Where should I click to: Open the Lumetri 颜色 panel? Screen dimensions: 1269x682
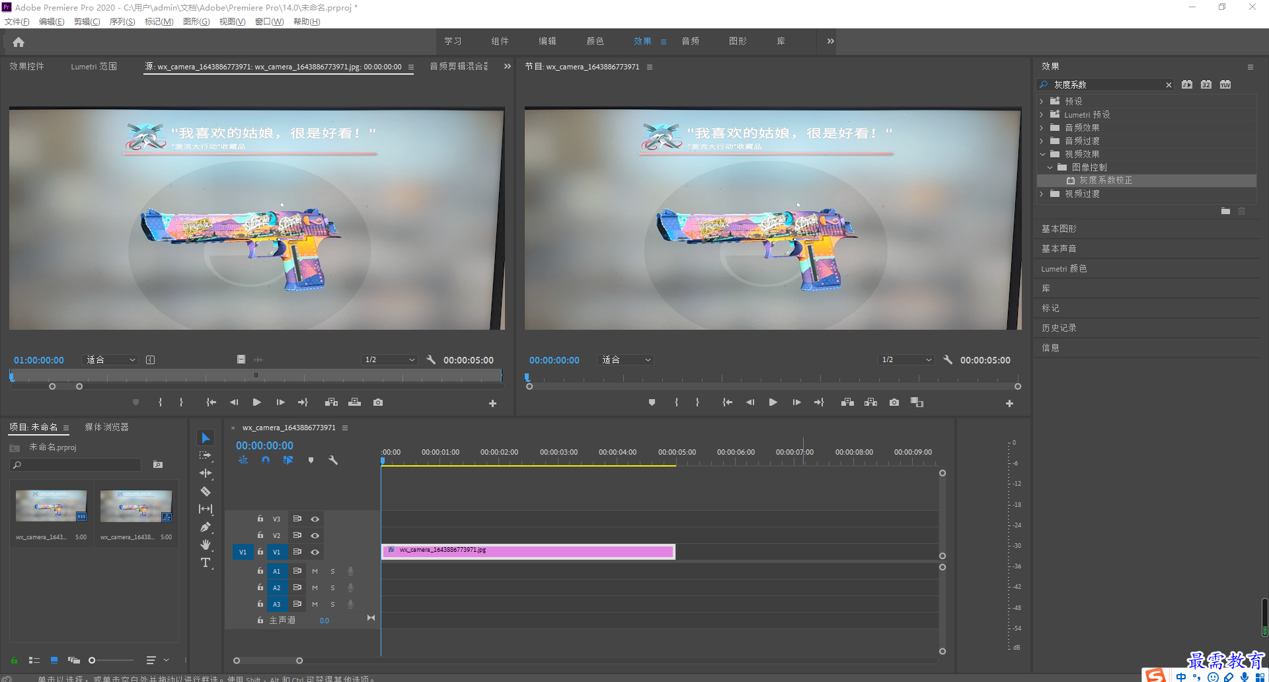(x=1063, y=268)
